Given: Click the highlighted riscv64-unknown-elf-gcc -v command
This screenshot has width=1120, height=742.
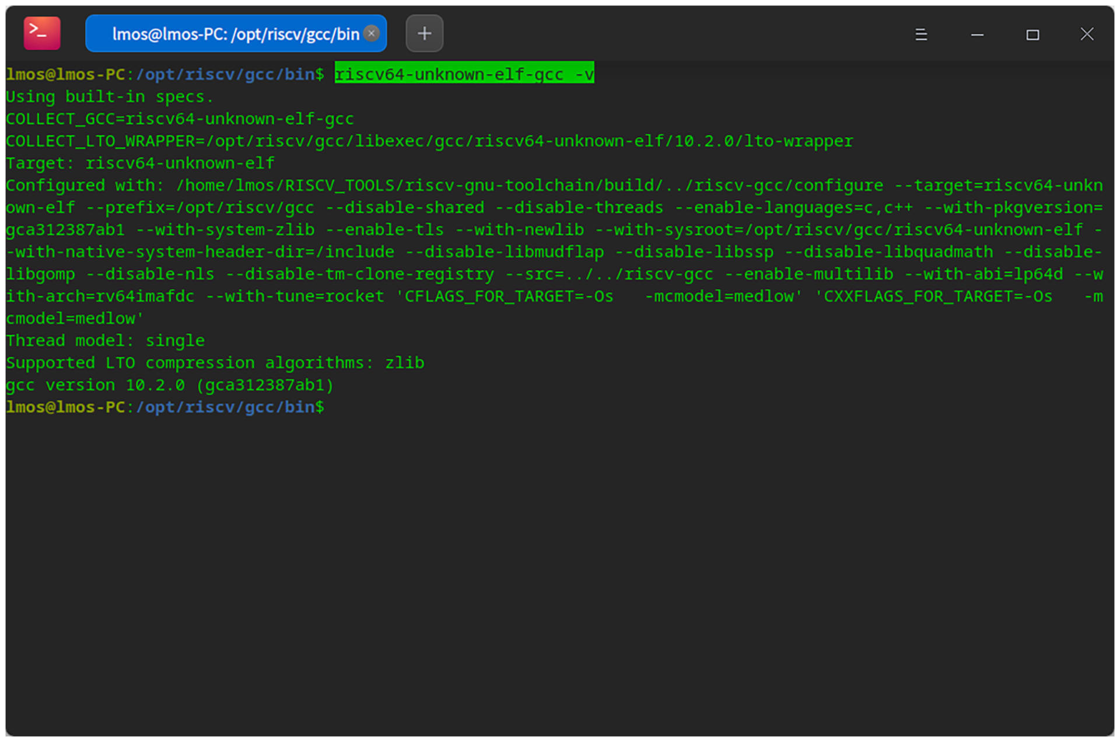Looking at the screenshot, I should click(x=464, y=74).
